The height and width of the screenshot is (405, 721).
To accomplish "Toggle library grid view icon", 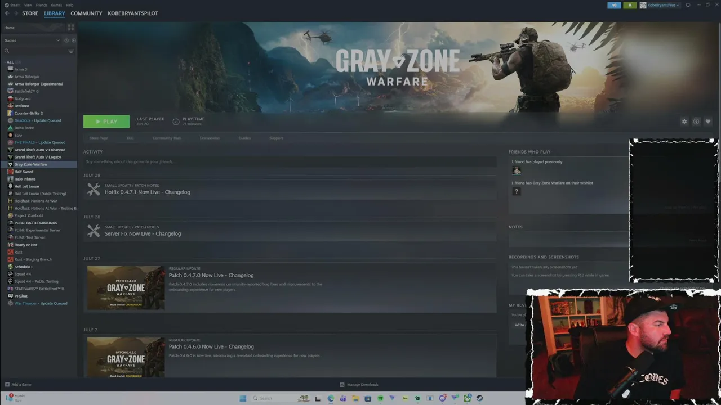I will click(71, 27).
